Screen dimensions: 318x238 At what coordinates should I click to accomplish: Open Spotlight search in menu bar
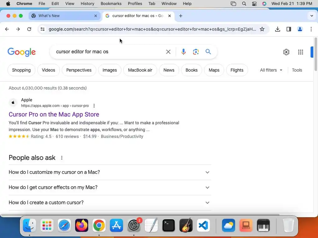244,4
